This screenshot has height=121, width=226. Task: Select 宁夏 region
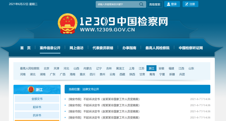162,74
